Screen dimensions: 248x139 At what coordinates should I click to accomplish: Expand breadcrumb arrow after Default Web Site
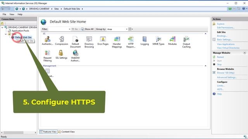[82, 9]
